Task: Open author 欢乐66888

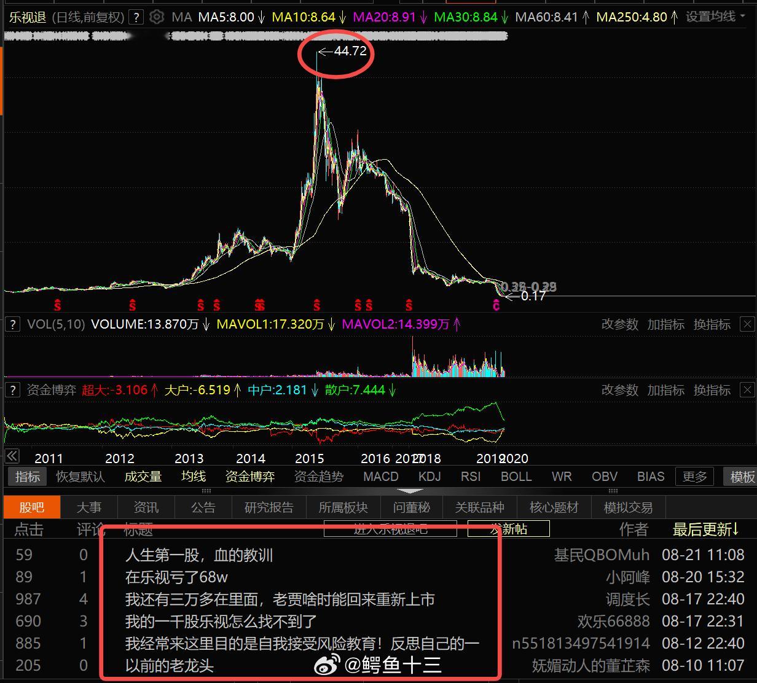Action: 613,622
